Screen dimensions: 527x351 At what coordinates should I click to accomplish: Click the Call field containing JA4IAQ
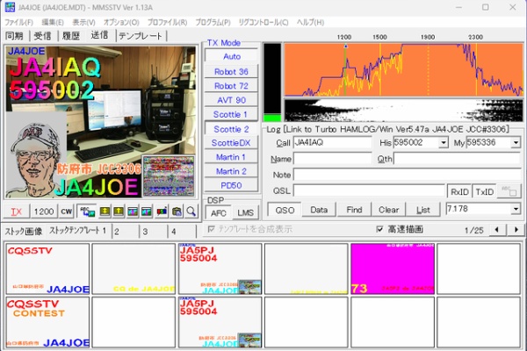pyautogui.click(x=332, y=143)
